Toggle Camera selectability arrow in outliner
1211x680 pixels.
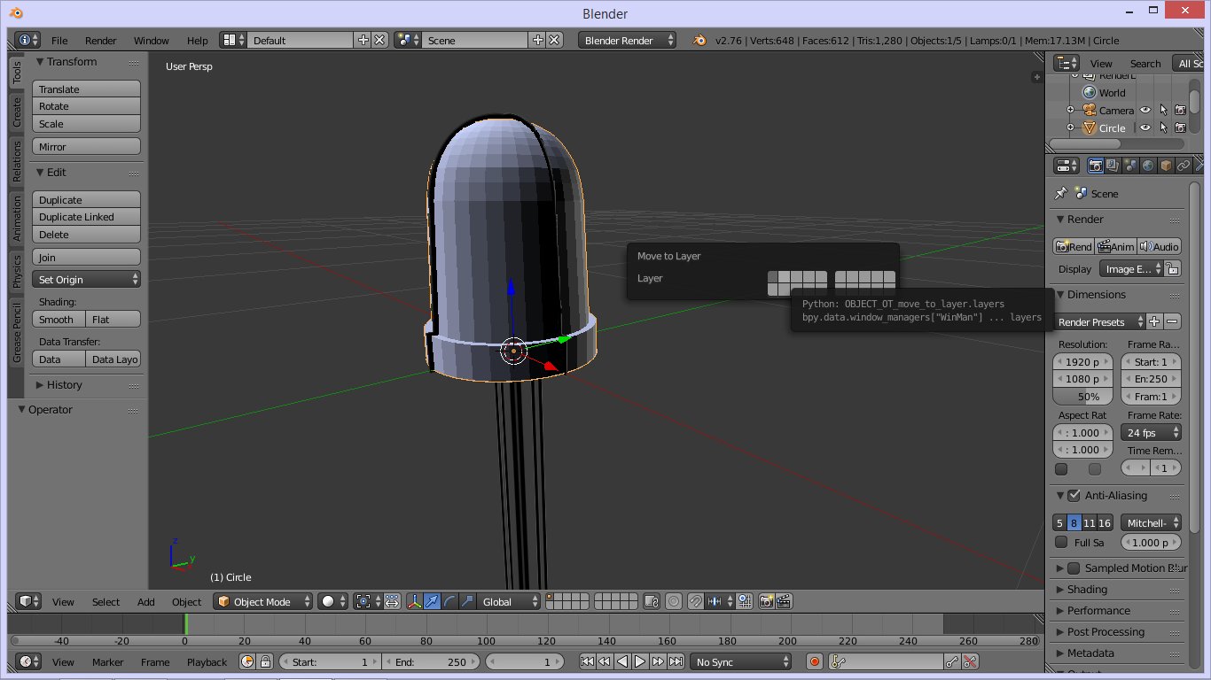(x=1163, y=111)
